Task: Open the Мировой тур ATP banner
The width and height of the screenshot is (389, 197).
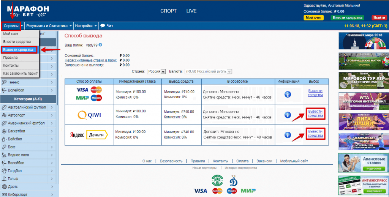Action: coord(364,81)
